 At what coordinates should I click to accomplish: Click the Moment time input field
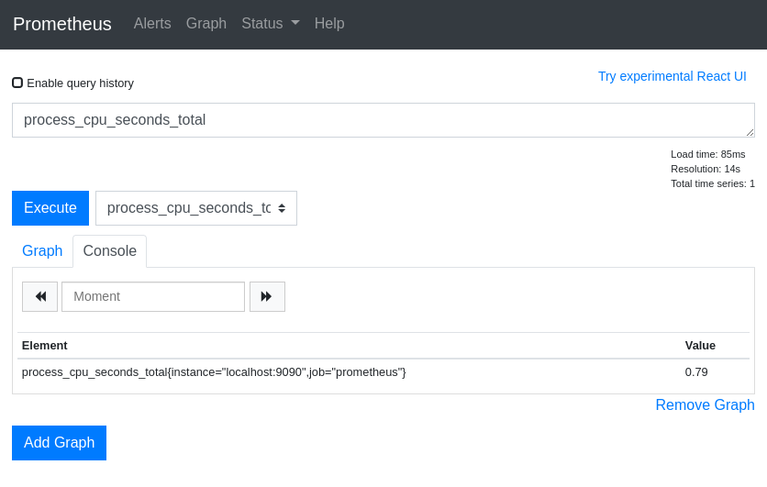pyautogui.click(x=153, y=296)
